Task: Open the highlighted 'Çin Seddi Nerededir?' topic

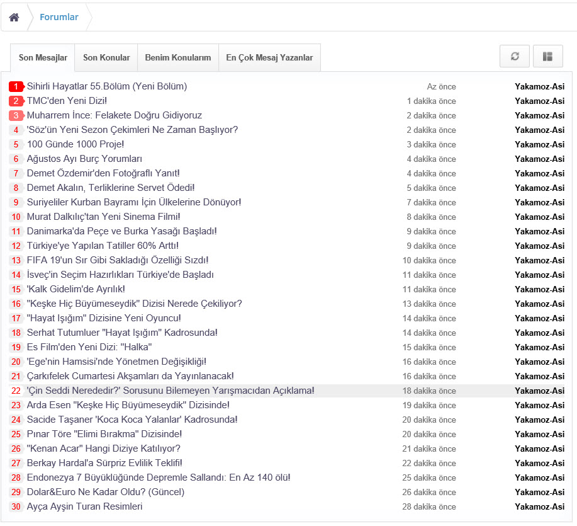Action: pyautogui.click(x=170, y=391)
